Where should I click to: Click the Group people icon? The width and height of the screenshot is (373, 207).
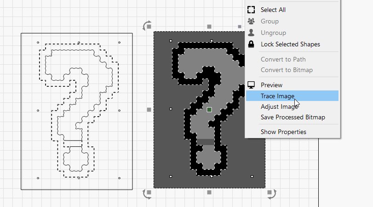[251, 21]
